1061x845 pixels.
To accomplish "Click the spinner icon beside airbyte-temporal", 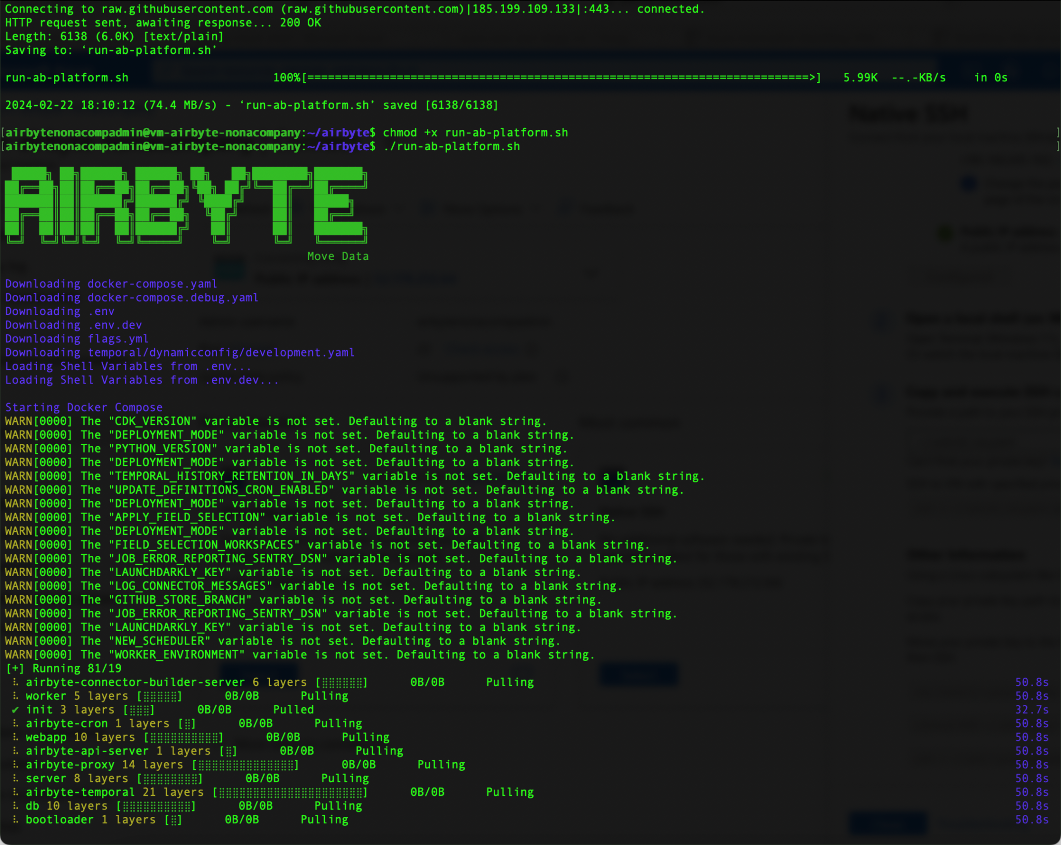I will tap(16, 792).
